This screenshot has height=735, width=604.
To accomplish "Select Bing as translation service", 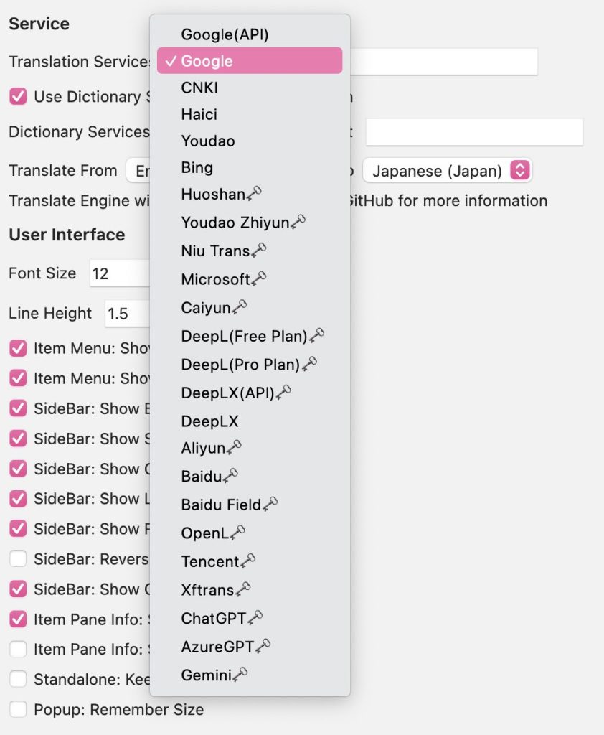I will pyautogui.click(x=197, y=167).
